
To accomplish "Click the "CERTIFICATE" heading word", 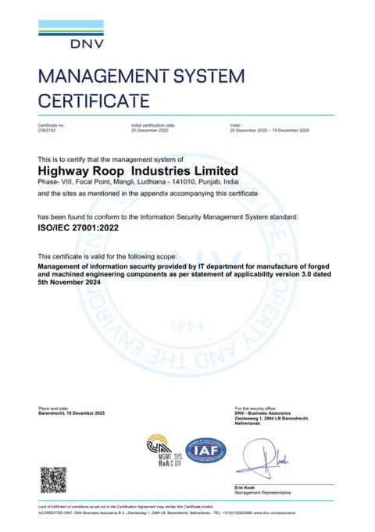I will 94,101.
